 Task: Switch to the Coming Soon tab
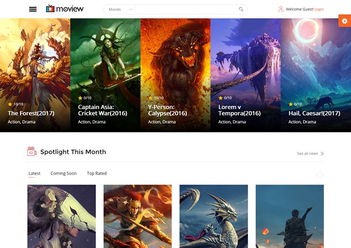pyautogui.click(x=64, y=174)
